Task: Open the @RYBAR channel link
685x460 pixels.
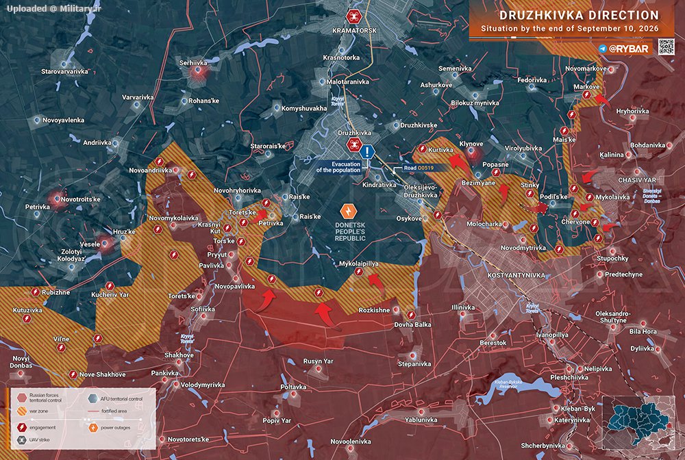Action: coord(629,49)
